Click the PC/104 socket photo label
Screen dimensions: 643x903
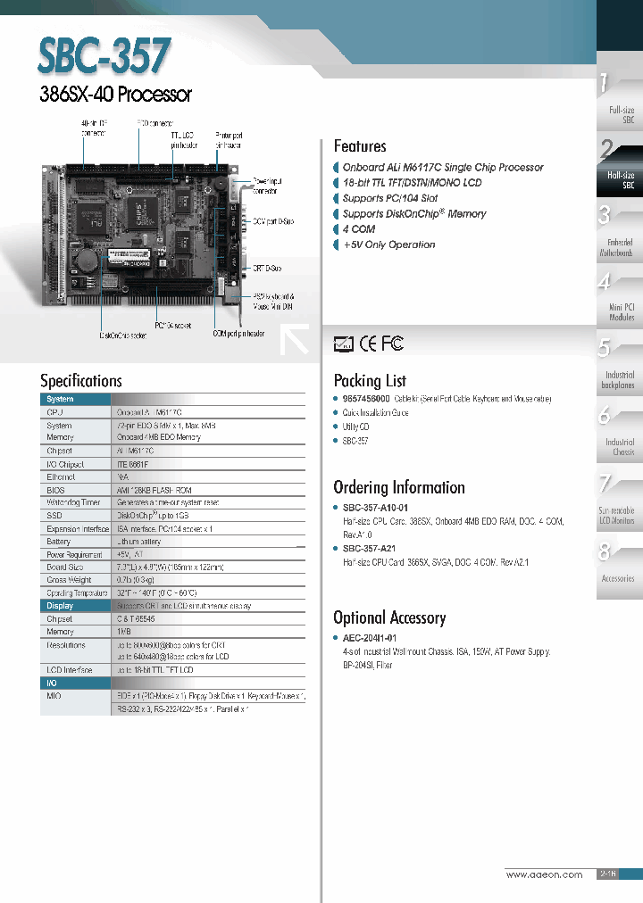[x=173, y=326]
